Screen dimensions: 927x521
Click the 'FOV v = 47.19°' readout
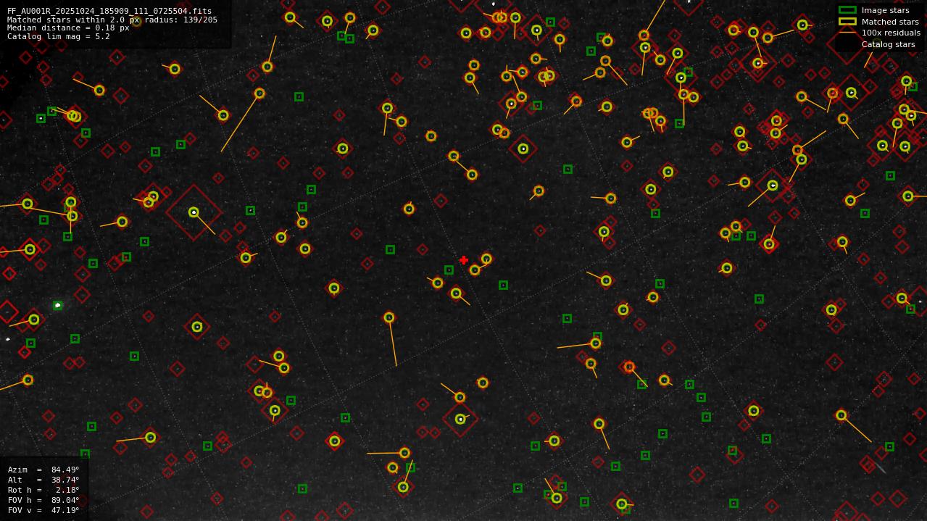tap(43, 510)
